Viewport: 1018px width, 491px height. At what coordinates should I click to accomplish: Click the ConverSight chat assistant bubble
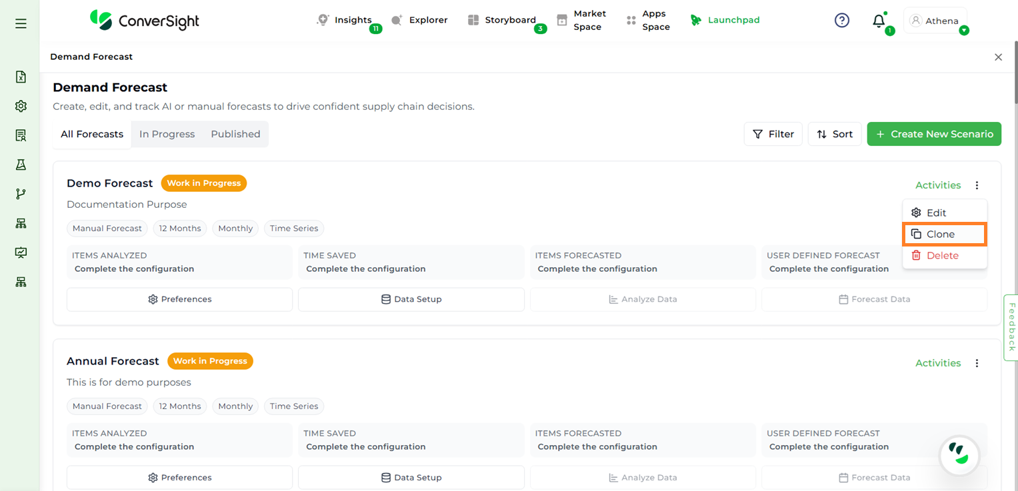point(959,456)
